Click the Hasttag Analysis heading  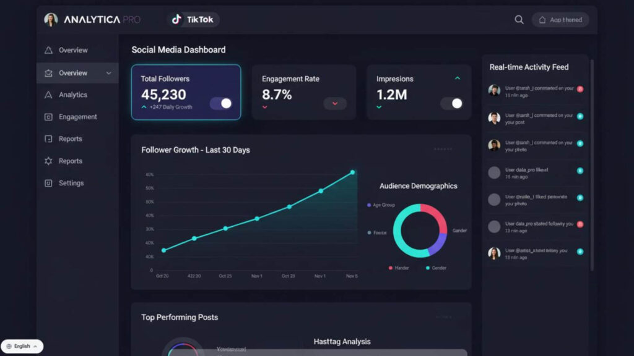(x=342, y=341)
